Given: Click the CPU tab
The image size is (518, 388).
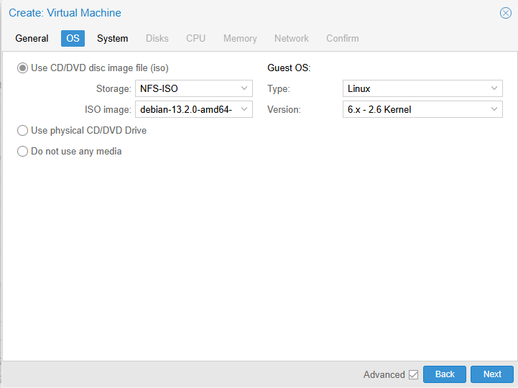Looking at the screenshot, I should [195, 39].
